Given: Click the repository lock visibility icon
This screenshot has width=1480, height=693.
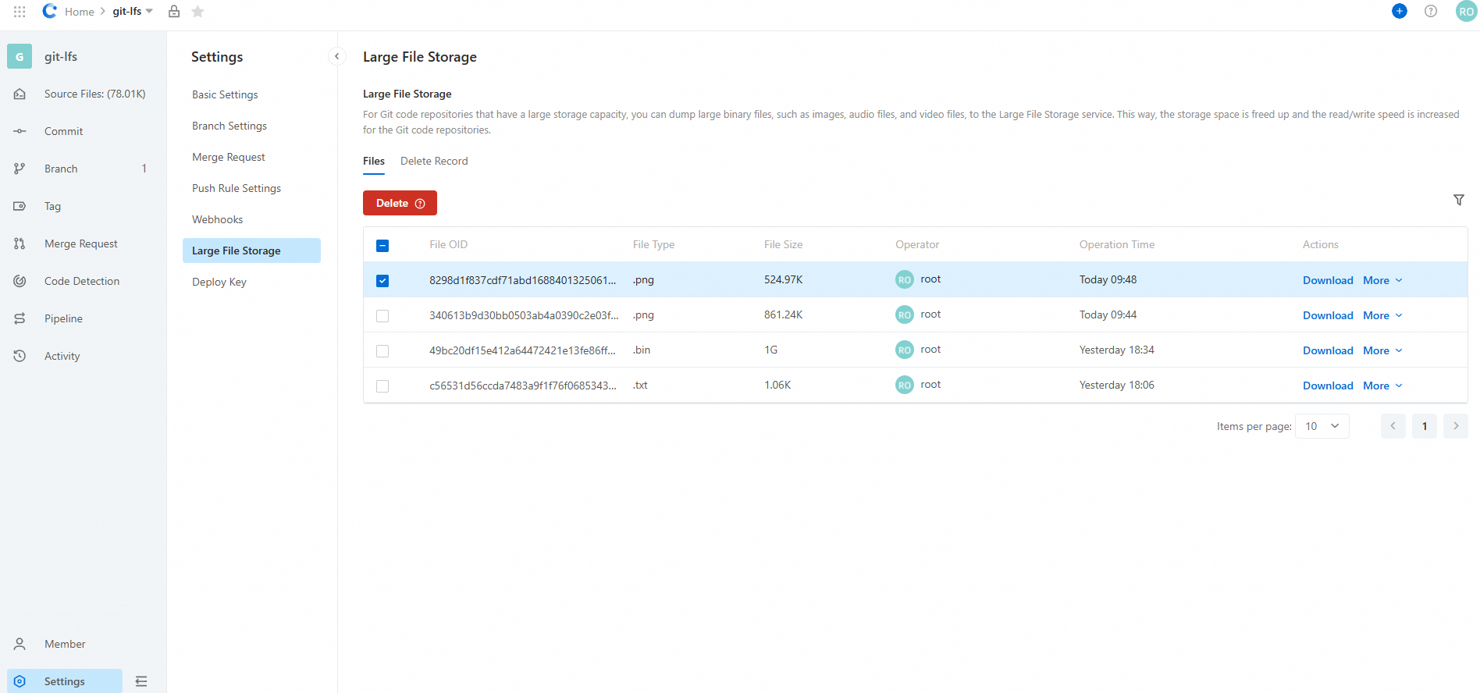Looking at the screenshot, I should click(174, 11).
